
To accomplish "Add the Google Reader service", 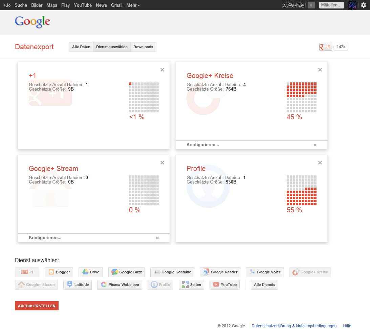I will pyautogui.click(x=220, y=272).
